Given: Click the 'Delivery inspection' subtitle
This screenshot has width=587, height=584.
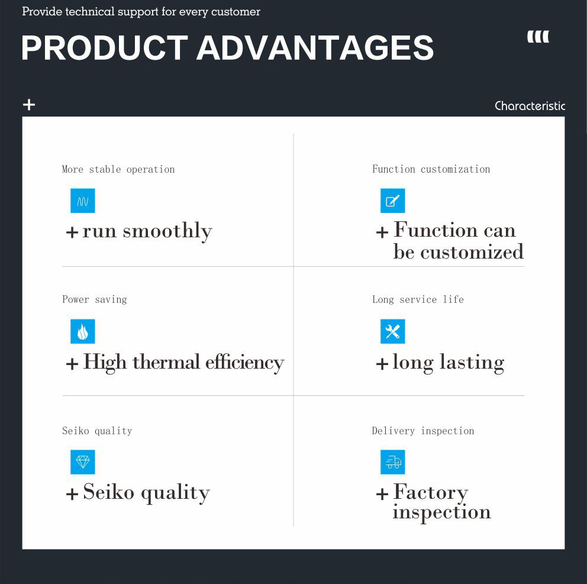Looking at the screenshot, I should click(x=423, y=431).
